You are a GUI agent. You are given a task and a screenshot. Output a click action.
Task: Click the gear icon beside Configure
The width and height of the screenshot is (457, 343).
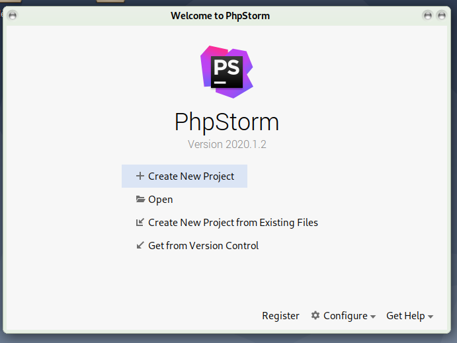tap(315, 316)
